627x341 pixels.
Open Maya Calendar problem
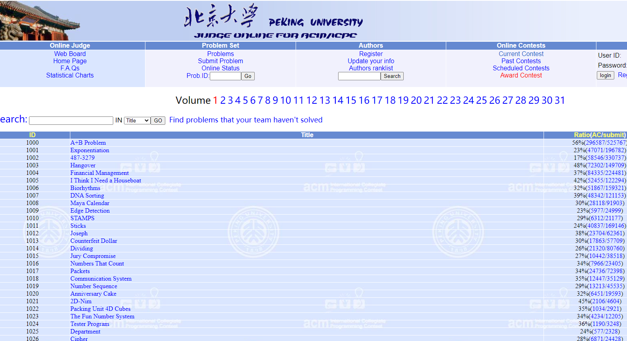tap(90, 203)
